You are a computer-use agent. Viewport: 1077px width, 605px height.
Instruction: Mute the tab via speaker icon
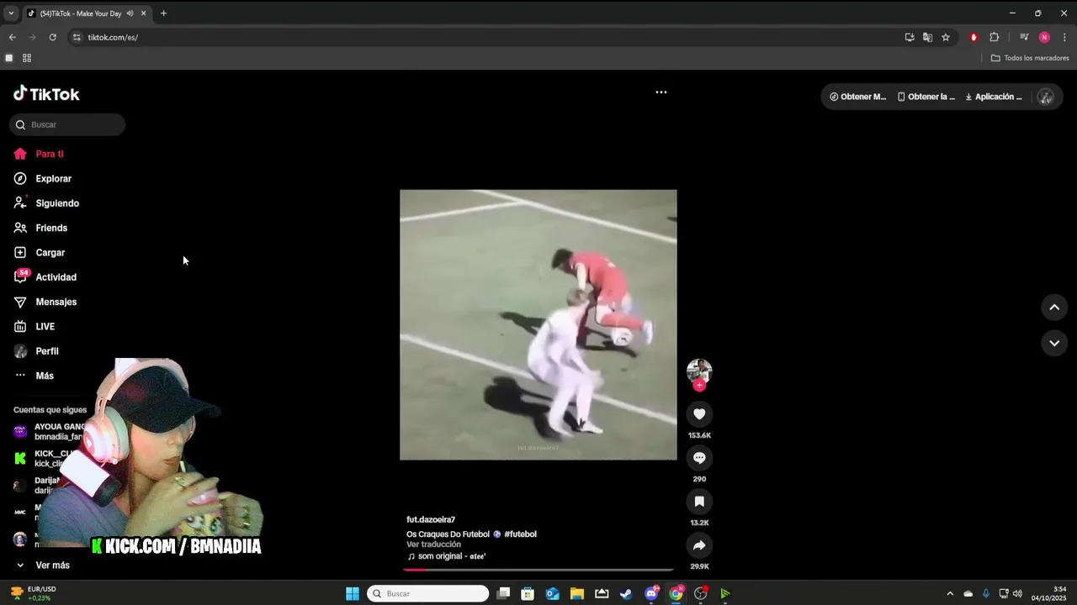130,13
